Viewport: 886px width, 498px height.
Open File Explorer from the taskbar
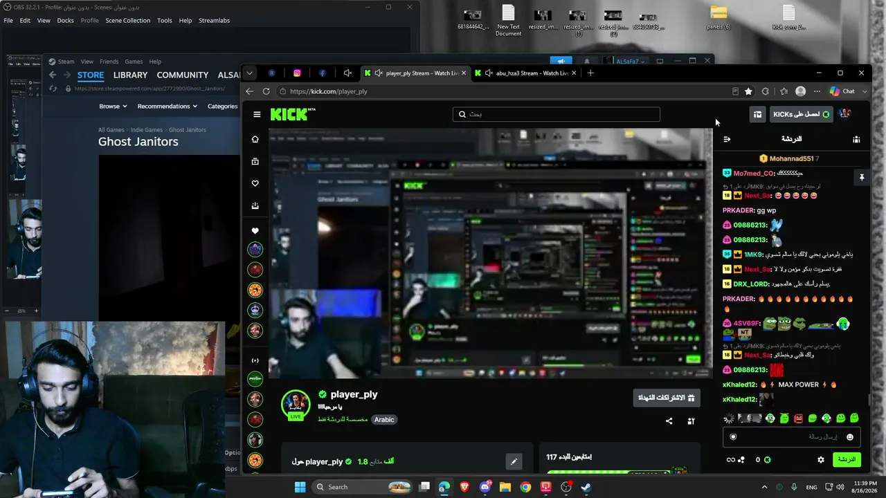pyautogui.click(x=505, y=487)
